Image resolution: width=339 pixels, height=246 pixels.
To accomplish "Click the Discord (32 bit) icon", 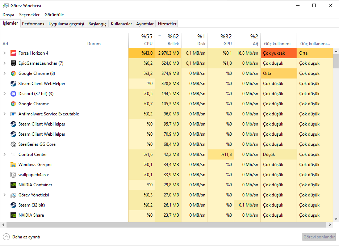I will point(13,94).
